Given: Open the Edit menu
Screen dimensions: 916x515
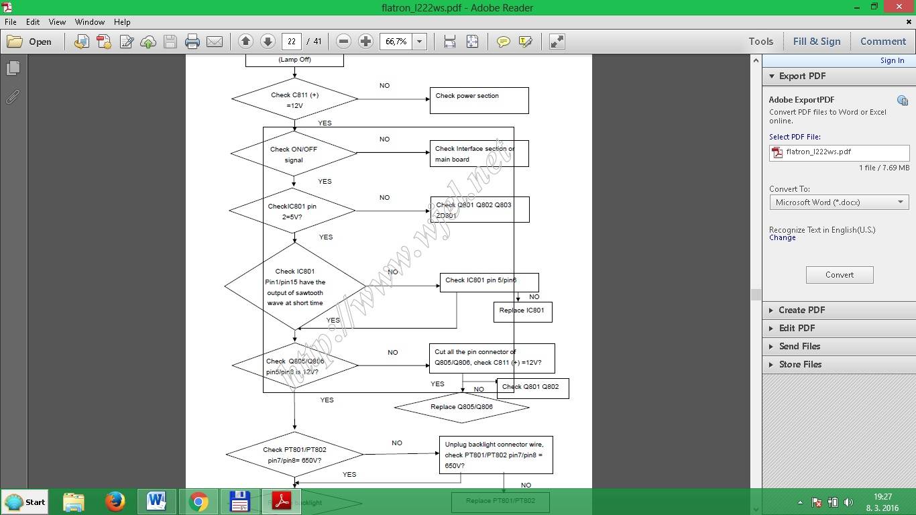Looking at the screenshot, I should pyautogui.click(x=33, y=22).
